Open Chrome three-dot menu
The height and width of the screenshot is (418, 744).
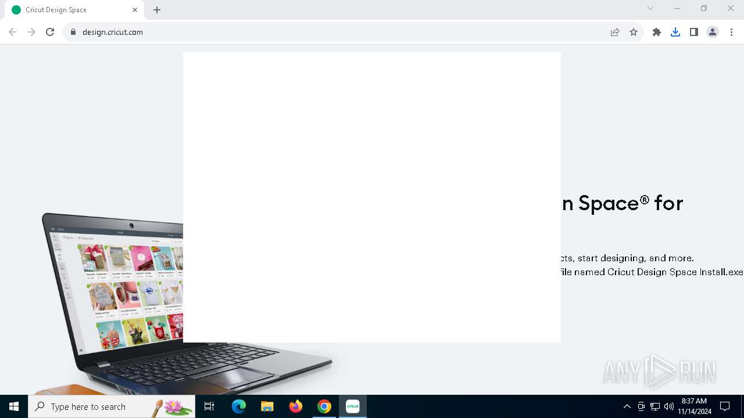pos(731,32)
